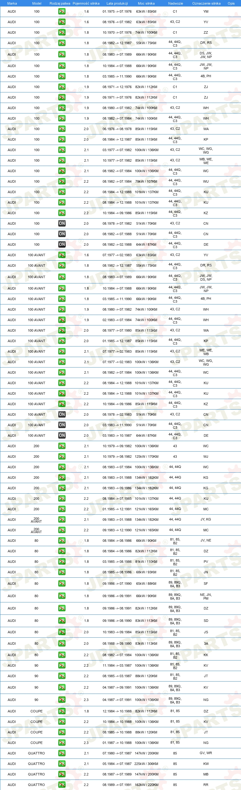
Task: Click the production years 12.1984 -> 10.1988
Action: click(117, 711)
